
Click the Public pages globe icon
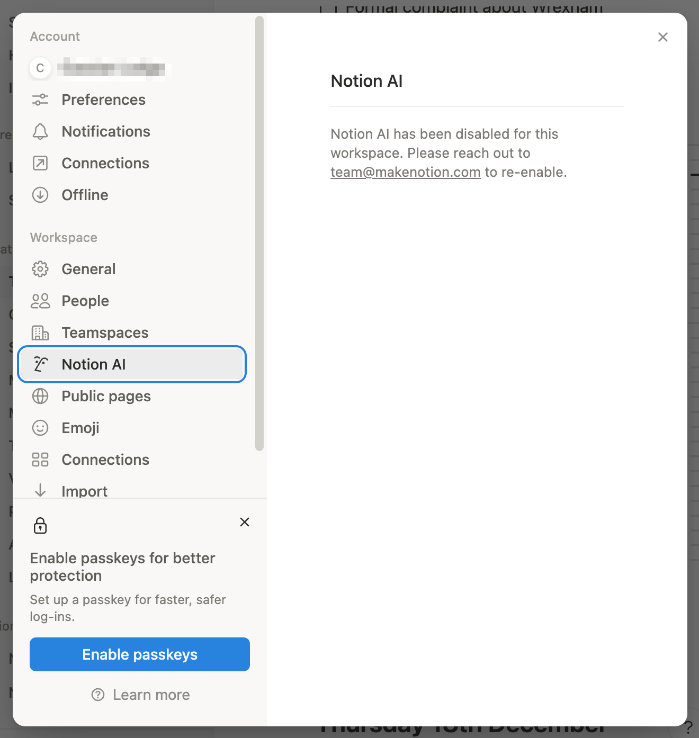click(40, 396)
